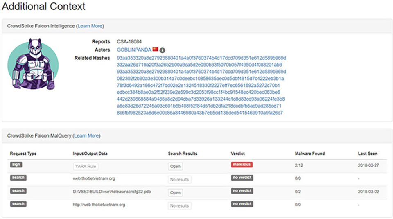The width and height of the screenshot is (393, 219).
Task: Open Learn More link for Falcon MalQuery
Action: [x=86, y=136]
